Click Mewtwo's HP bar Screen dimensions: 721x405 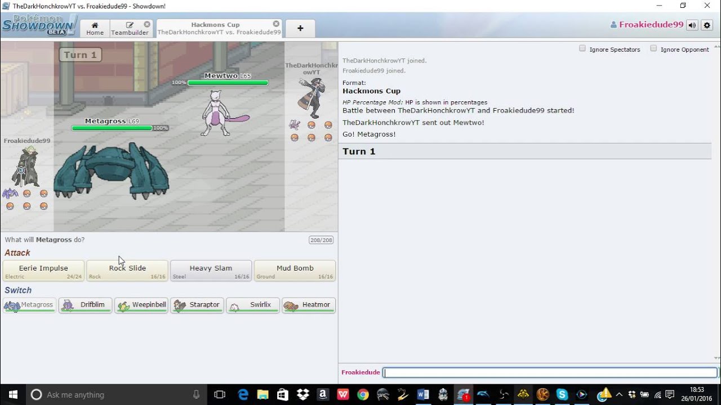(x=228, y=83)
